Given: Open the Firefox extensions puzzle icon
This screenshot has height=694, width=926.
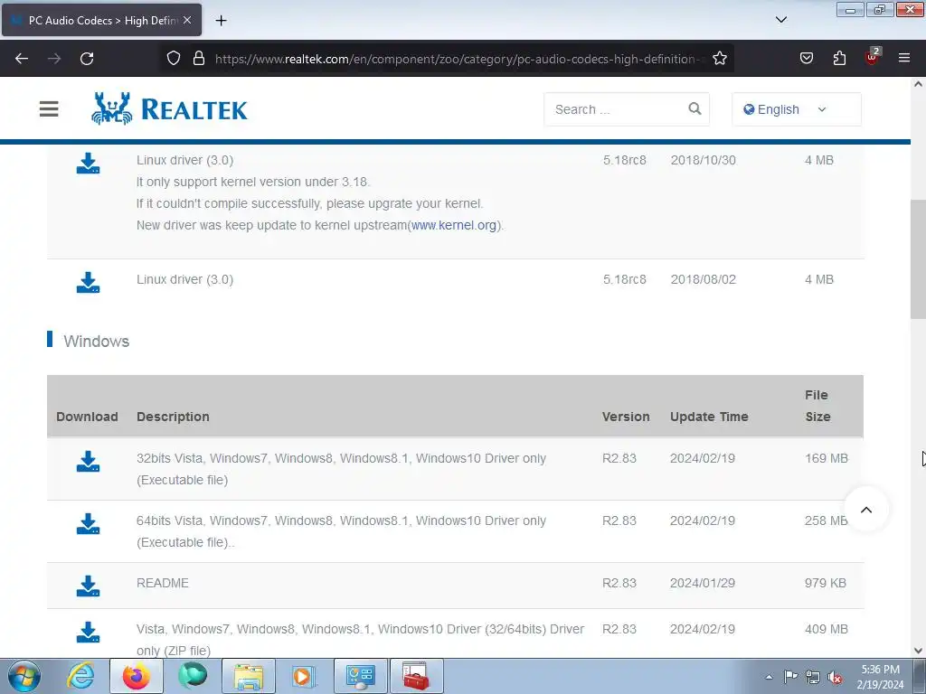Looking at the screenshot, I should point(839,58).
